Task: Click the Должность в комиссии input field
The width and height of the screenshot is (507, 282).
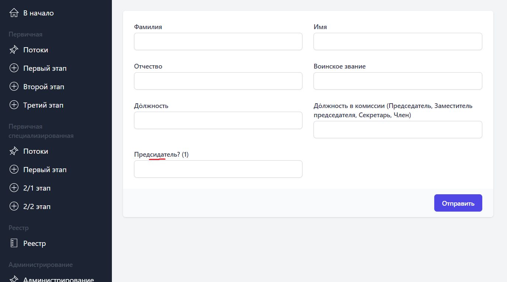Action: point(397,130)
